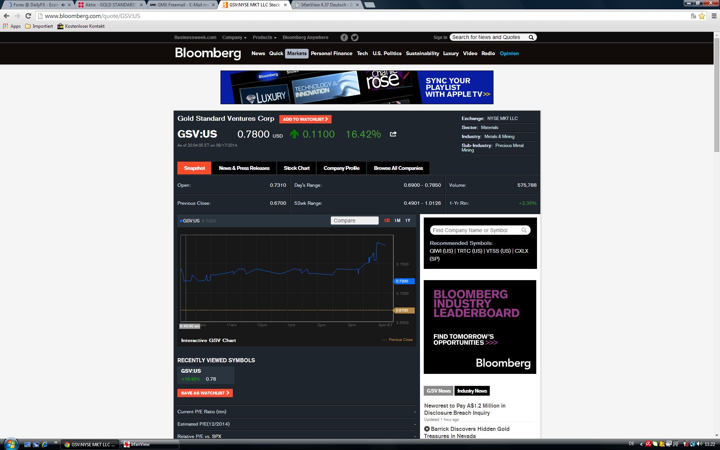Switch chart to 1D range
The width and height of the screenshot is (720, 450).
(x=387, y=220)
